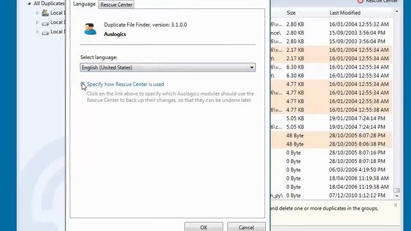Select the first Local drive icon
Viewport: 411px width, 231px height.
click(x=46, y=13)
